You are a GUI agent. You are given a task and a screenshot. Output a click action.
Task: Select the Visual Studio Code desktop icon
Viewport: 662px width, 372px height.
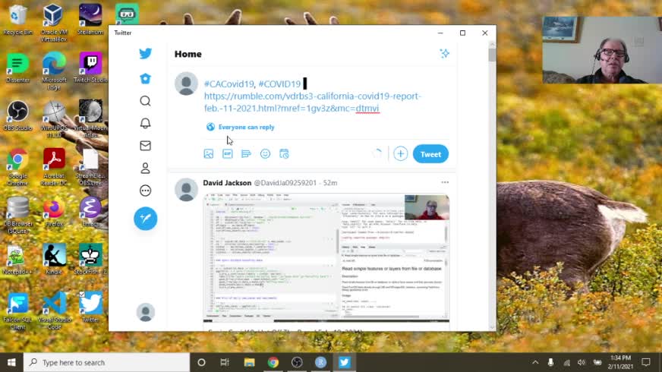54,311
